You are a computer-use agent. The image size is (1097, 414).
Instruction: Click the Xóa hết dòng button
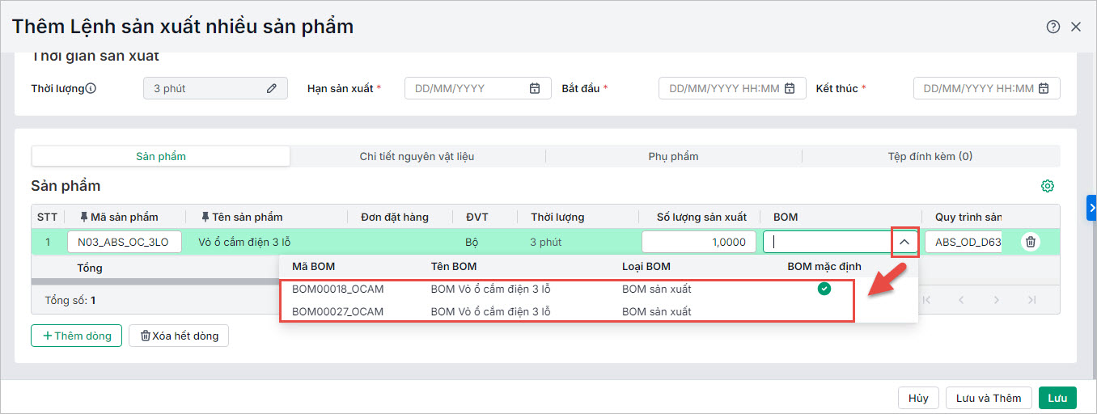point(179,336)
